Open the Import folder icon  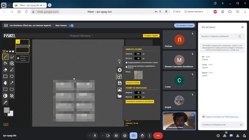119,96
